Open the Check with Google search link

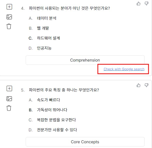[124, 69]
